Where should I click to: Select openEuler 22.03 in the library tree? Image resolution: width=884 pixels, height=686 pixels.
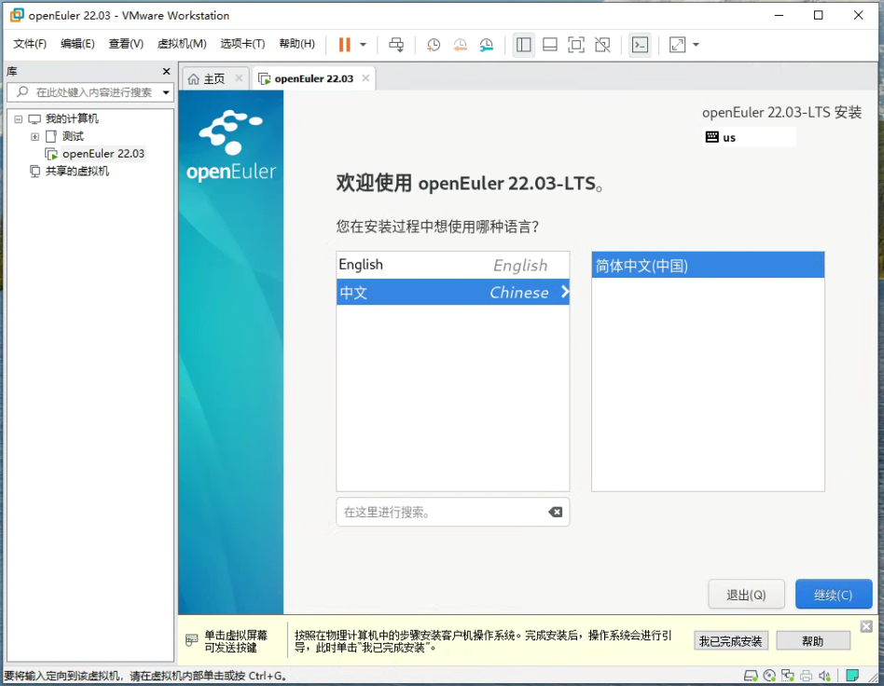click(x=104, y=154)
